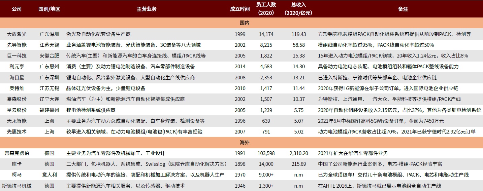Click founding year 1898
Image resolution: width=483 pixels, height=191 pixels.
point(240,164)
